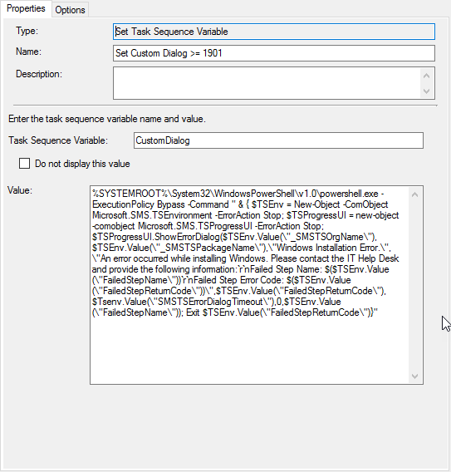Click the Value box scrollbar down arrow
Viewport: 451px width, 472px height.
pyautogui.click(x=415, y=376)
